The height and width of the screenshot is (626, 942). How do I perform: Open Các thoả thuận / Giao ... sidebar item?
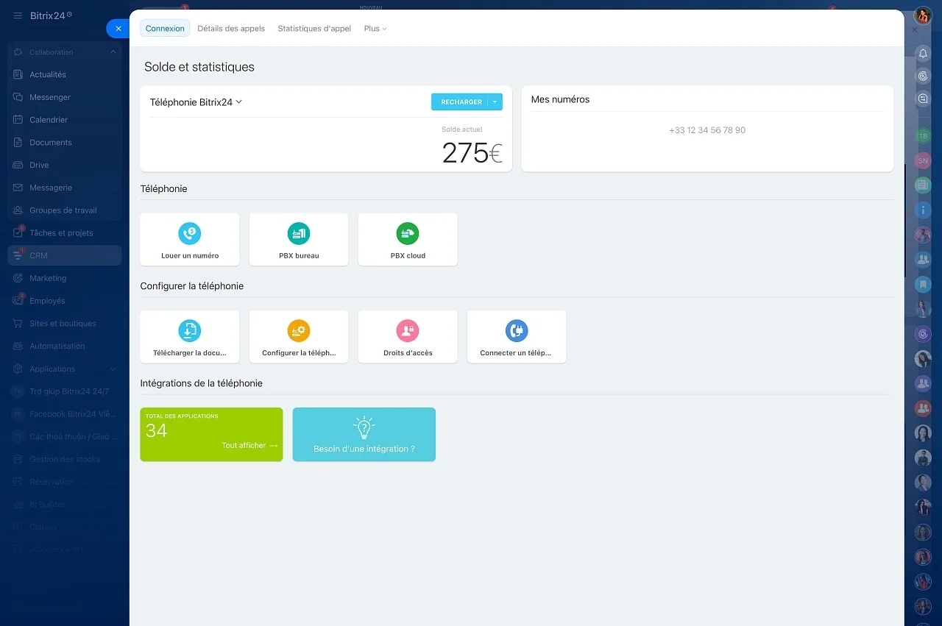65,437
